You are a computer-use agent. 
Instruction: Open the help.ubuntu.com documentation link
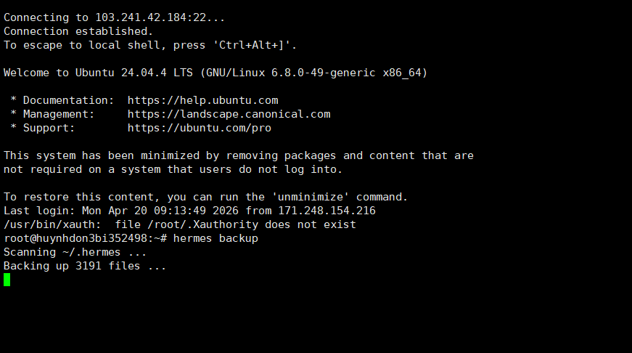pos(202,100)
